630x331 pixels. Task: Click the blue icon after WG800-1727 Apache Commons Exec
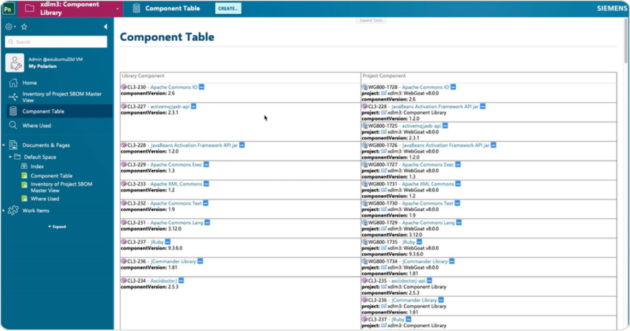coord(458,164)
